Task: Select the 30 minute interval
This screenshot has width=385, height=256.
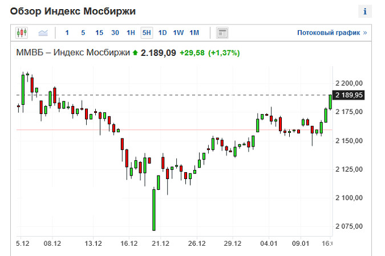Action: click(x=115, y=32)
